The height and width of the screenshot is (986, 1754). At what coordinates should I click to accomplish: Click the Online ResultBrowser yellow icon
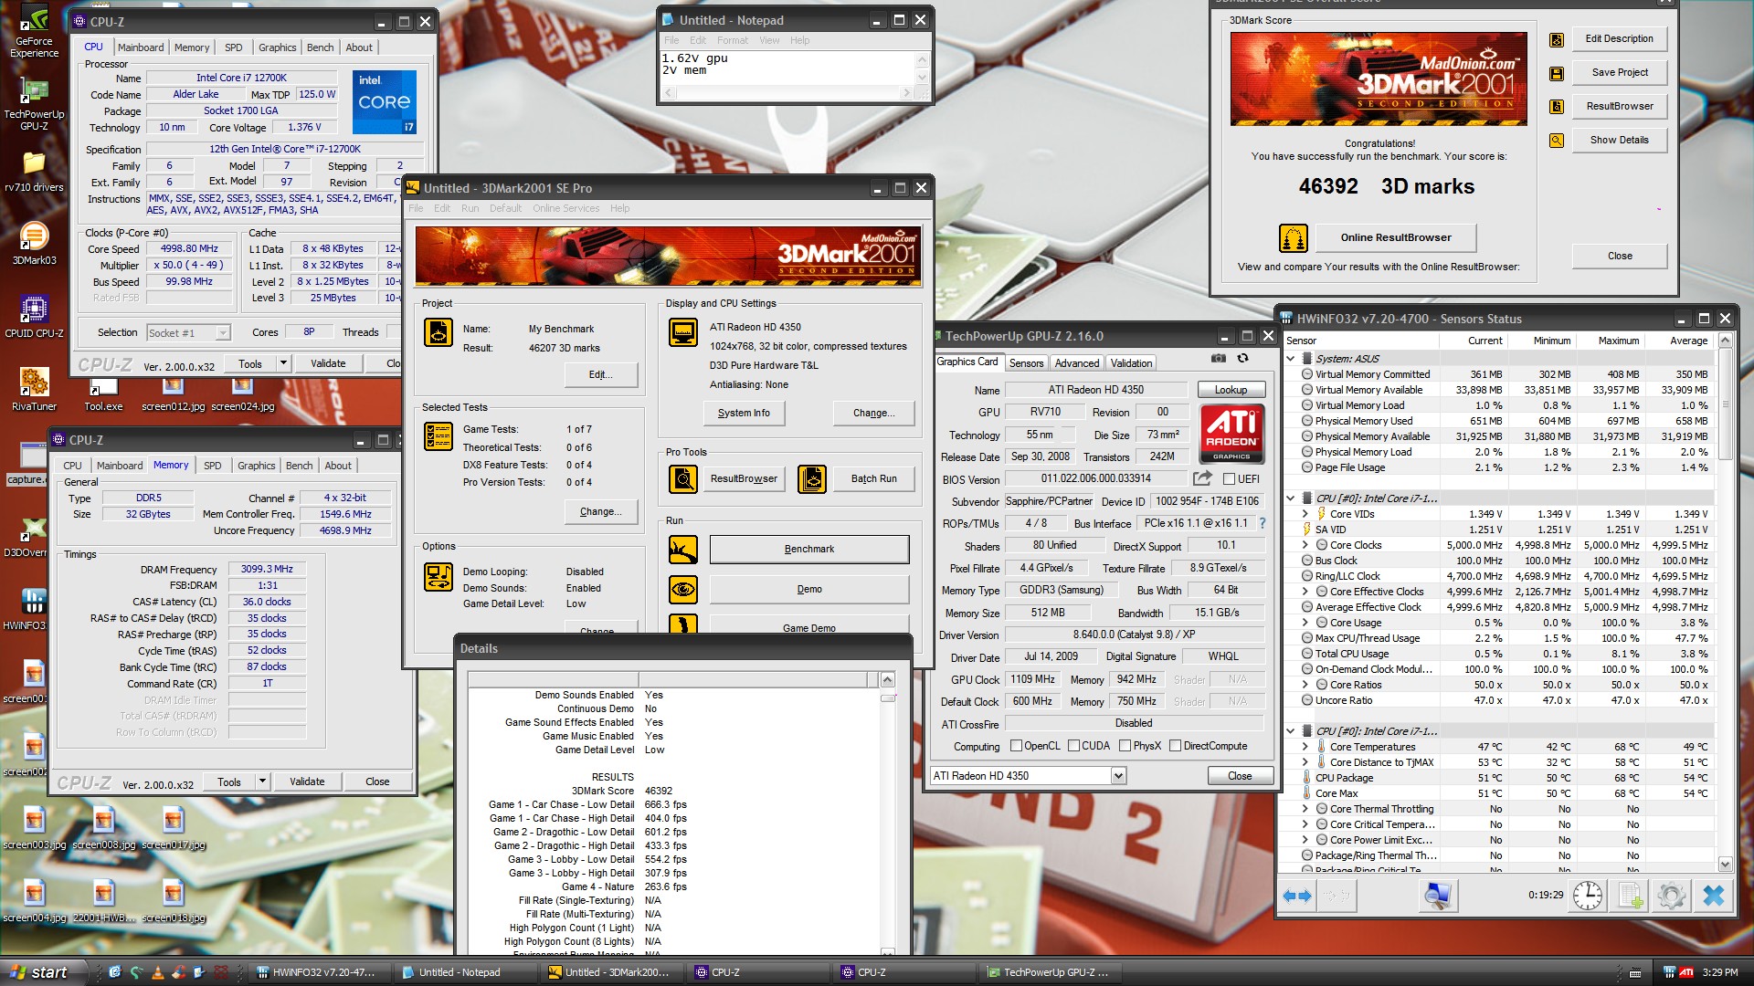(x=1294, y=238)
